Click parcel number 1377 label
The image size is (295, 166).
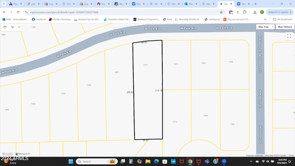(x=146, y=65)
